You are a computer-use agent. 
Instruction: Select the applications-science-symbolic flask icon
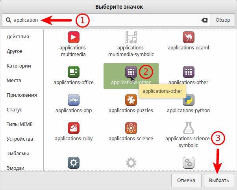tap(188, 128)
